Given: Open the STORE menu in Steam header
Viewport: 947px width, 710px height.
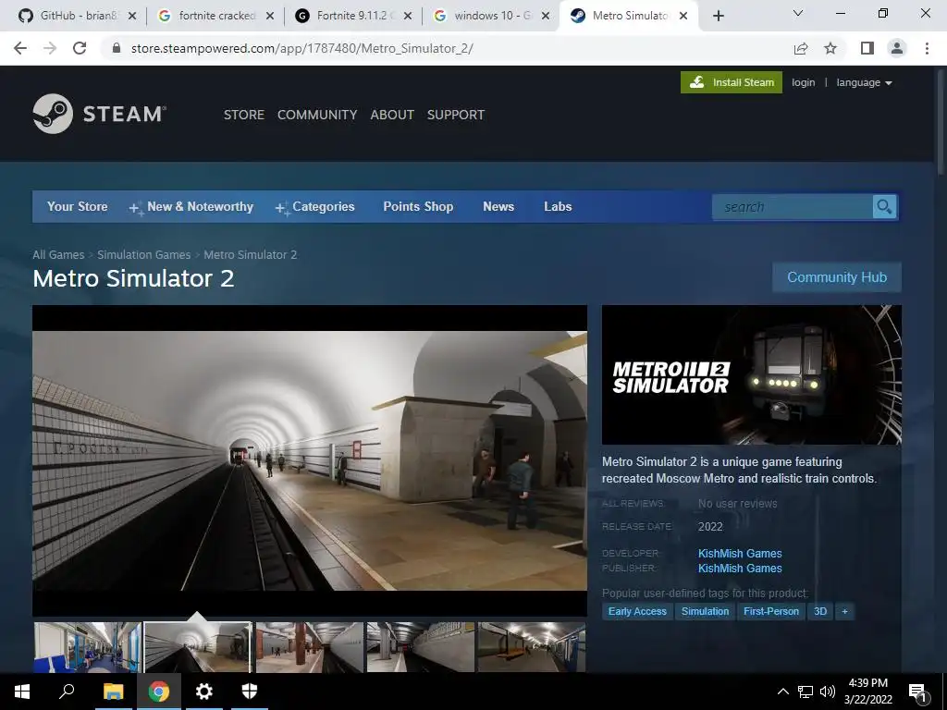Looking at the screenshot, I should 244,115.
